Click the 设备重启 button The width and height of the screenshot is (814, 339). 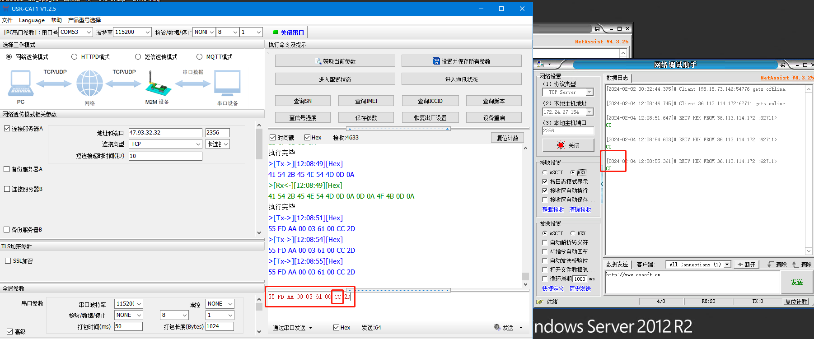tap(494, 117)
